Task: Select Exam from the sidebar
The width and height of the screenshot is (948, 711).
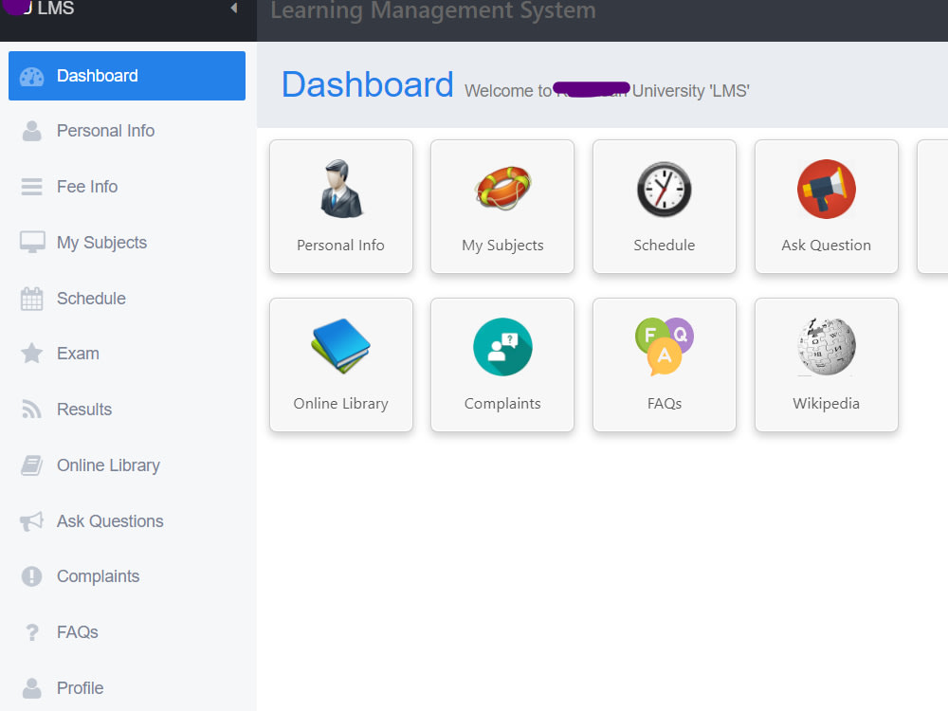Action: coord(127,354)
